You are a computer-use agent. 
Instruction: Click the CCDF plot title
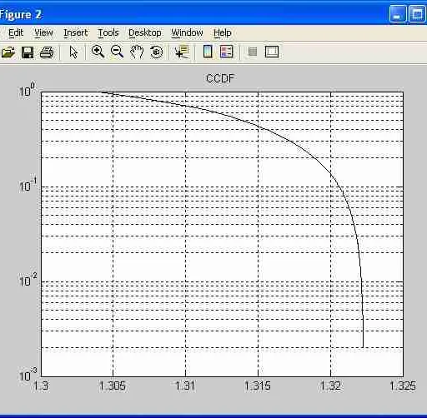pyautogui.click(x=220, y=78)
